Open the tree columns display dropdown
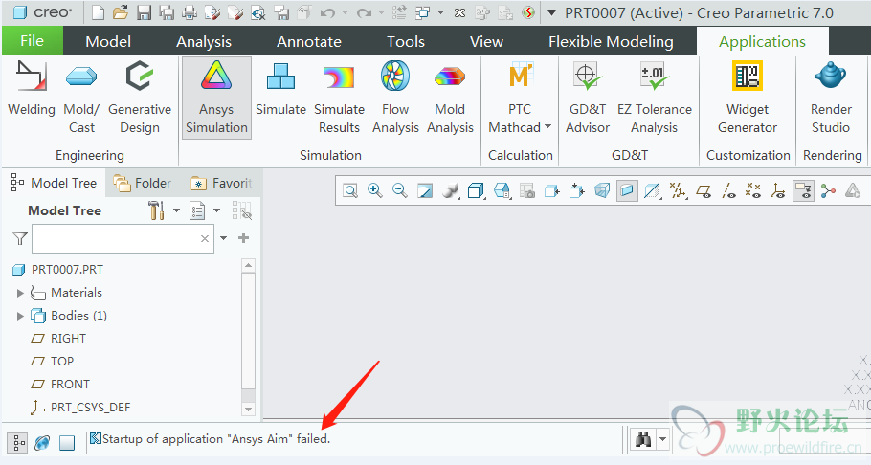The width and height of the screenshot is (871, 465). click(216, 210)
